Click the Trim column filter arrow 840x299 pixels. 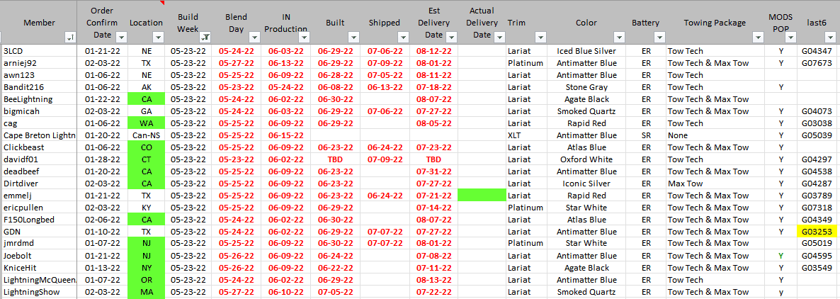pyautogui.click(x=540, y=37)
